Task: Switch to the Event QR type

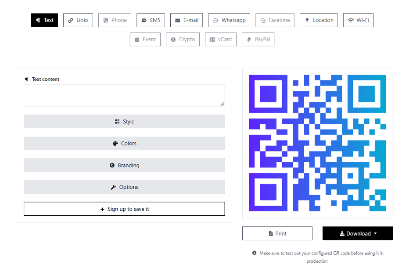Action: pos(145,39)
